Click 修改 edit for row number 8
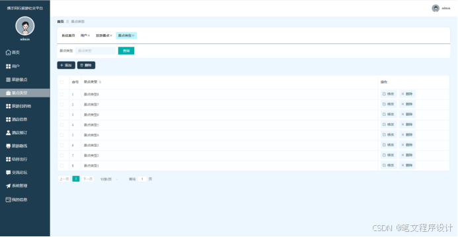Viewport: 458px width, 237px height. coord(389,165)
